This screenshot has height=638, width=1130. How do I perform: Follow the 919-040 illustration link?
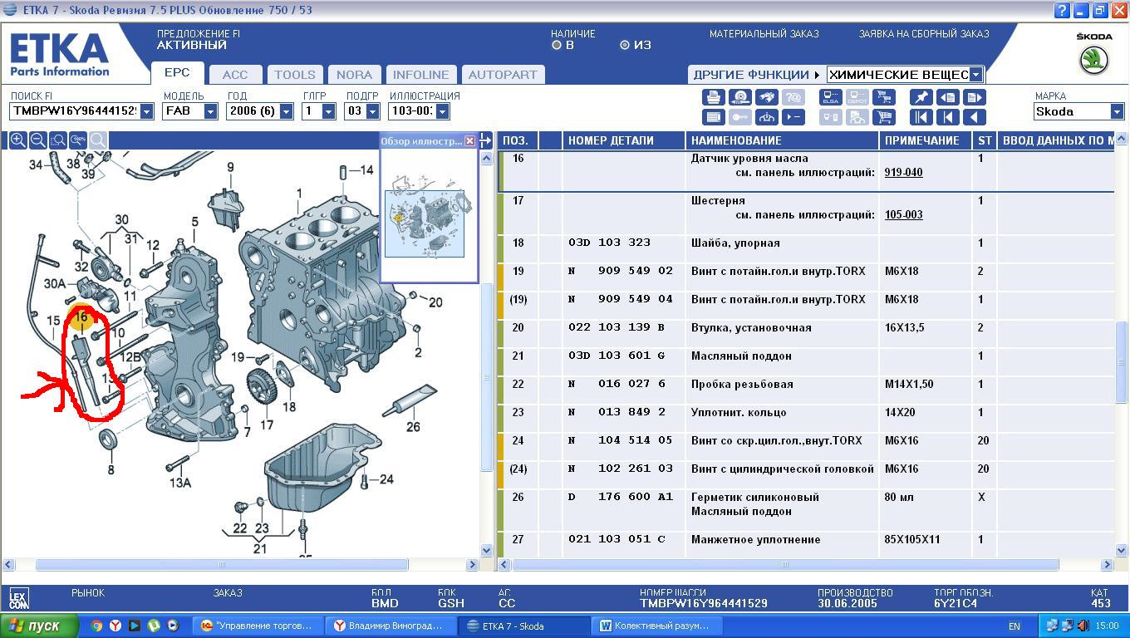coord(903,173)
